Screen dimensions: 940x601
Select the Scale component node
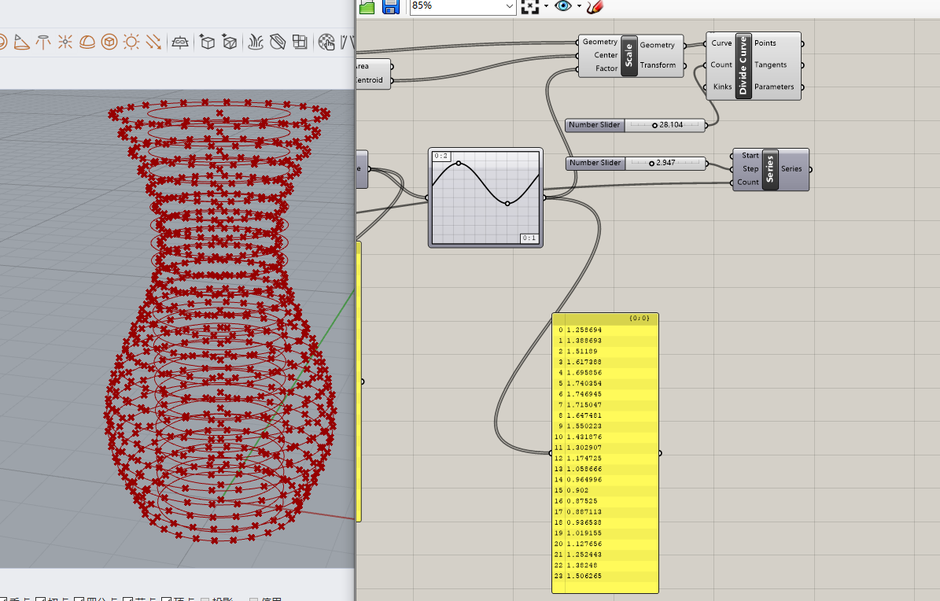coord(629,55)
